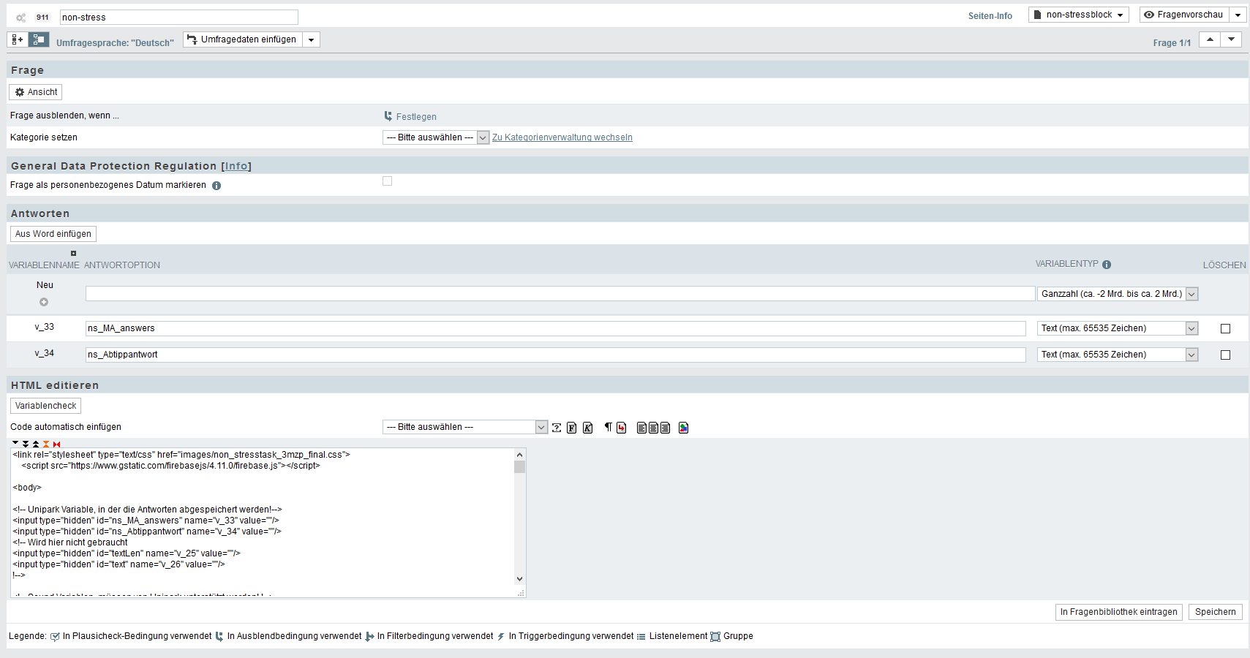Open the Kategorie setzen dropdown
Image resolution: width=1250 pixels, height=658 pixels.
(435, 137)
